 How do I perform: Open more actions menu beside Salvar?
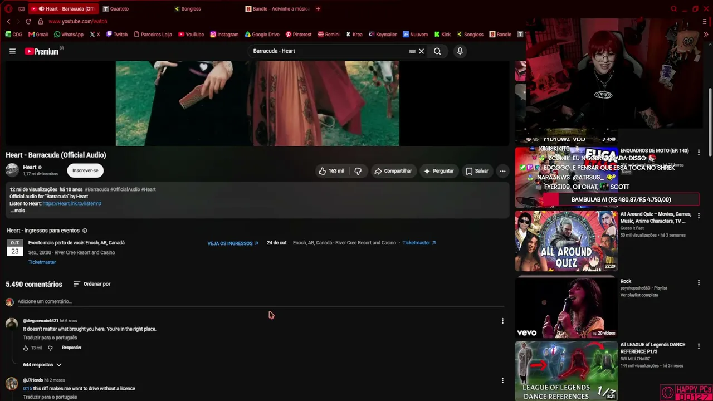pos(502,171)
